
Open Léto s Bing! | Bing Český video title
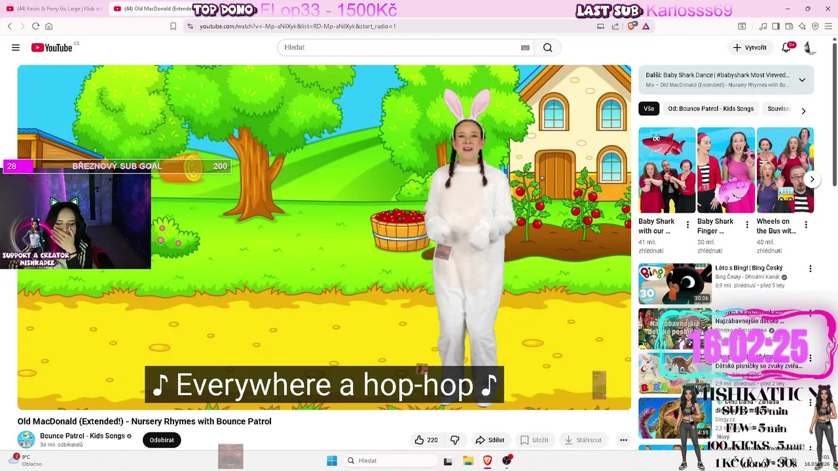(748, 268)
